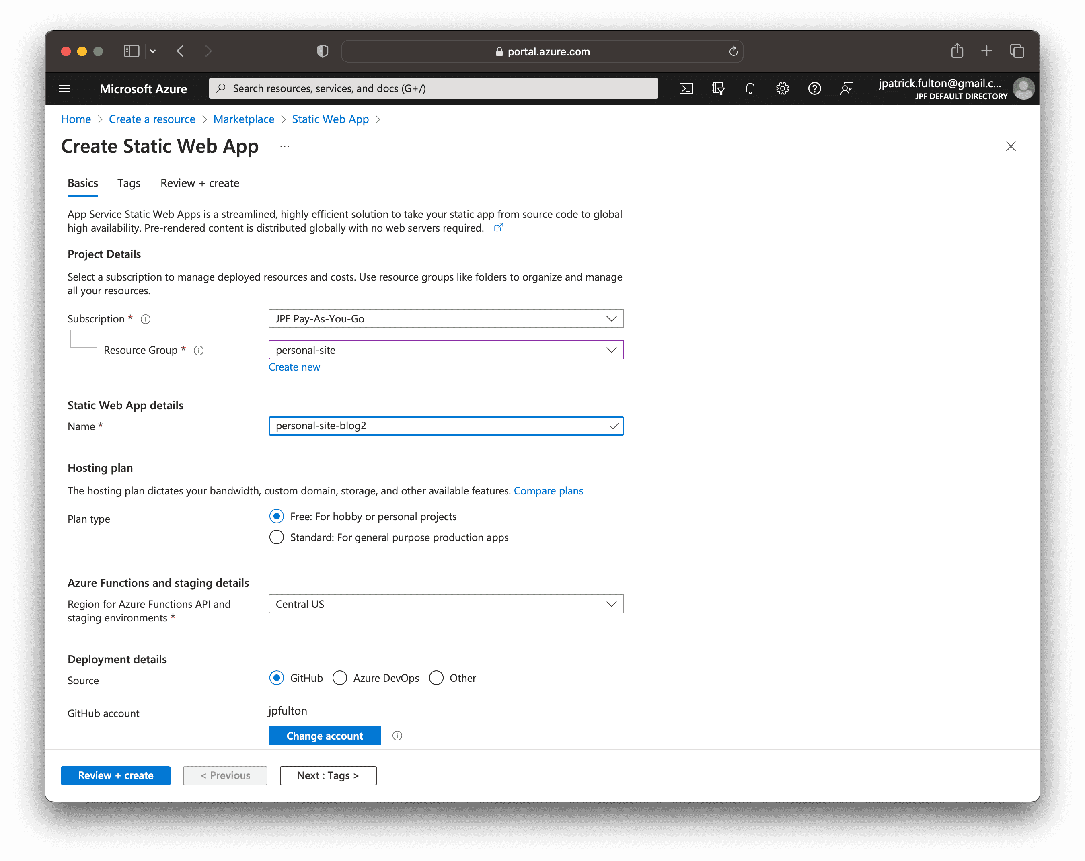
Task: Open Safari sidebar options chevron
Action: [153, 51]
